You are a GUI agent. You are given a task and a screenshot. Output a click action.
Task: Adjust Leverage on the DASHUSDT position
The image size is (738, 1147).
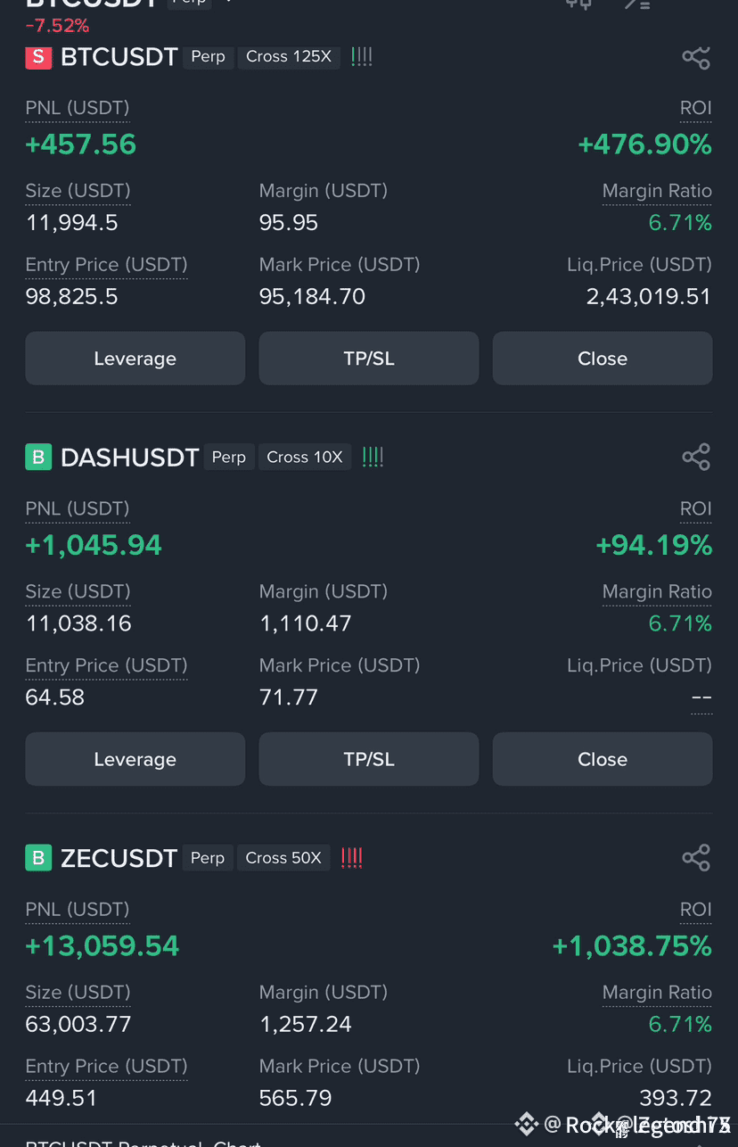click(135, 759)
